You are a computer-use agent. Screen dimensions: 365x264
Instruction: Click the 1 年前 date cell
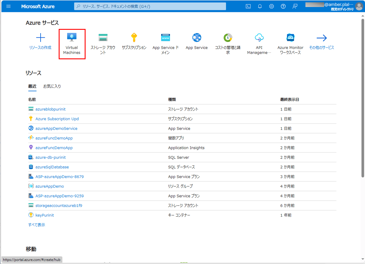286,215
